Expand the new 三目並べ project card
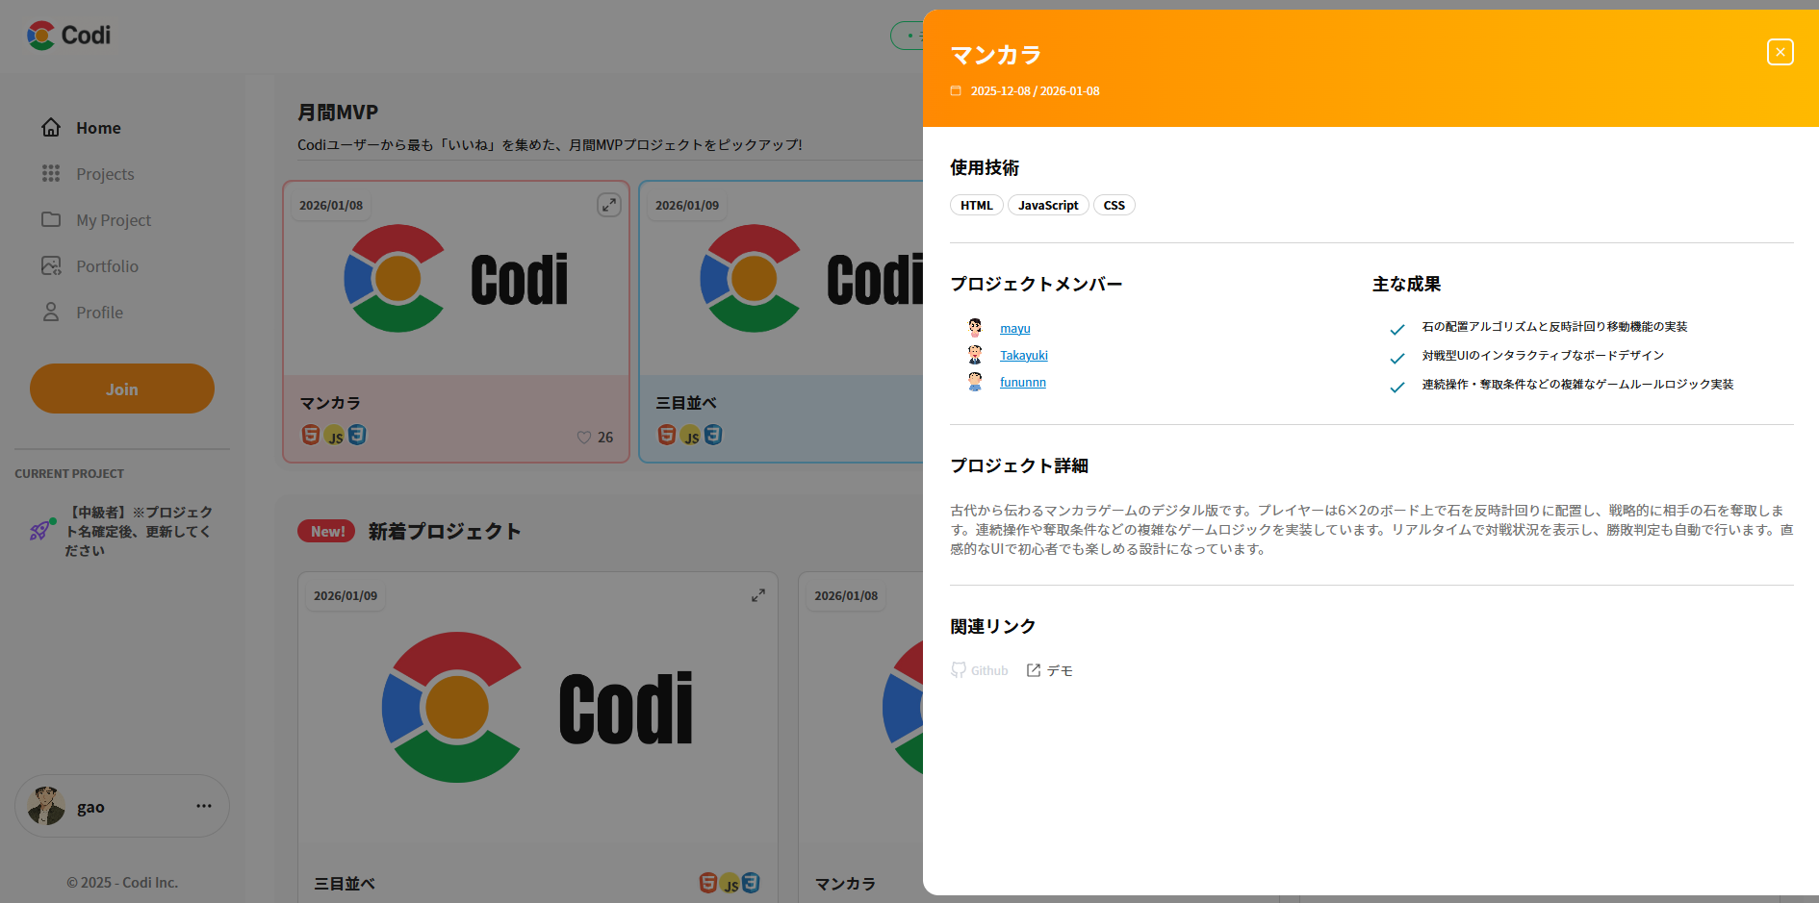The image size is (1819, 903). [x=758, y=595]
